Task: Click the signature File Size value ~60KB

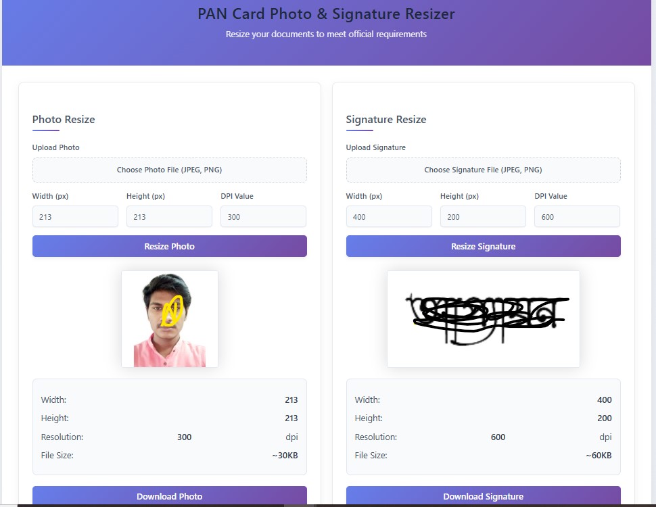Action: tap(599, 456)
